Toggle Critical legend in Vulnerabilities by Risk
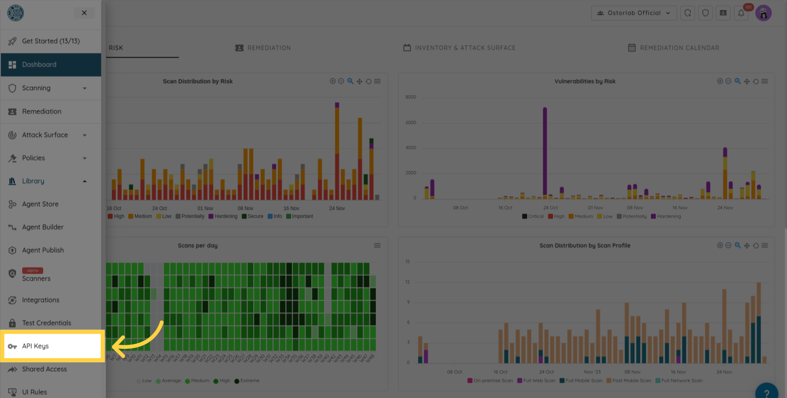This screenshot has height=398, width=787. (533, 216)
